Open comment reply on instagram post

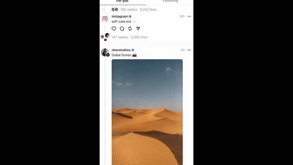point(122,28)
